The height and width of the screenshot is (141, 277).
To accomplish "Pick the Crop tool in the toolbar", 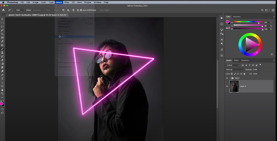I will pos(2,34).
